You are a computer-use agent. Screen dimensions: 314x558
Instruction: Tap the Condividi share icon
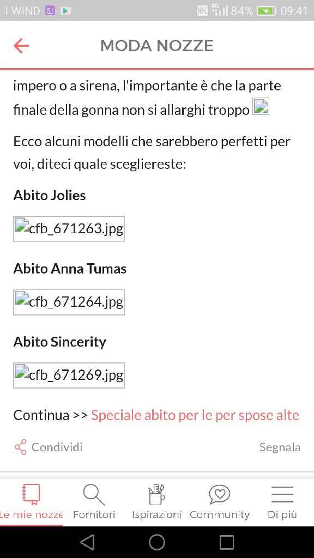(20, 447)
